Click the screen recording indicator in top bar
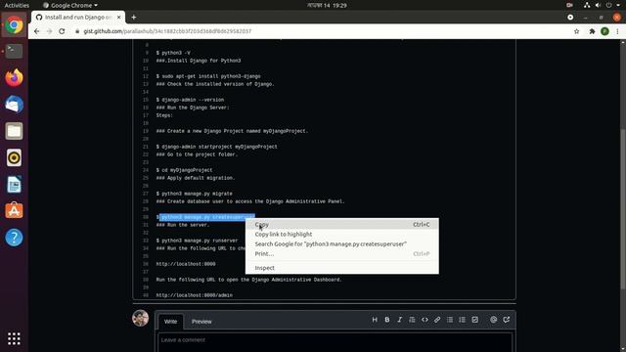626x352 pixels. [x=569, y=5]
